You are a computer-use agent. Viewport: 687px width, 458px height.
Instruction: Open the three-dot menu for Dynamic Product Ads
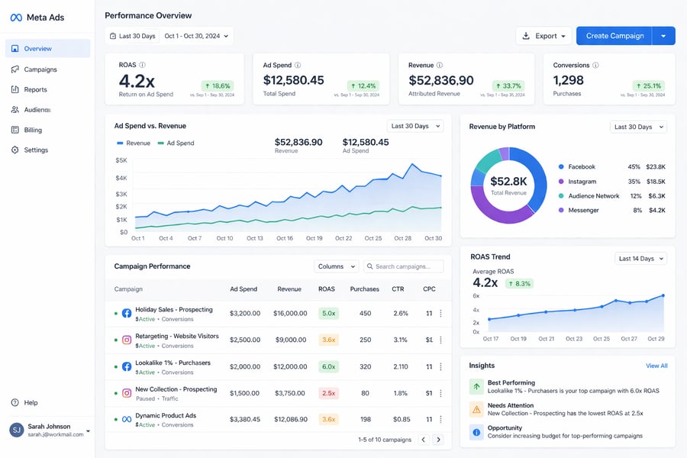pyautogui.click(x=440, y=419)
